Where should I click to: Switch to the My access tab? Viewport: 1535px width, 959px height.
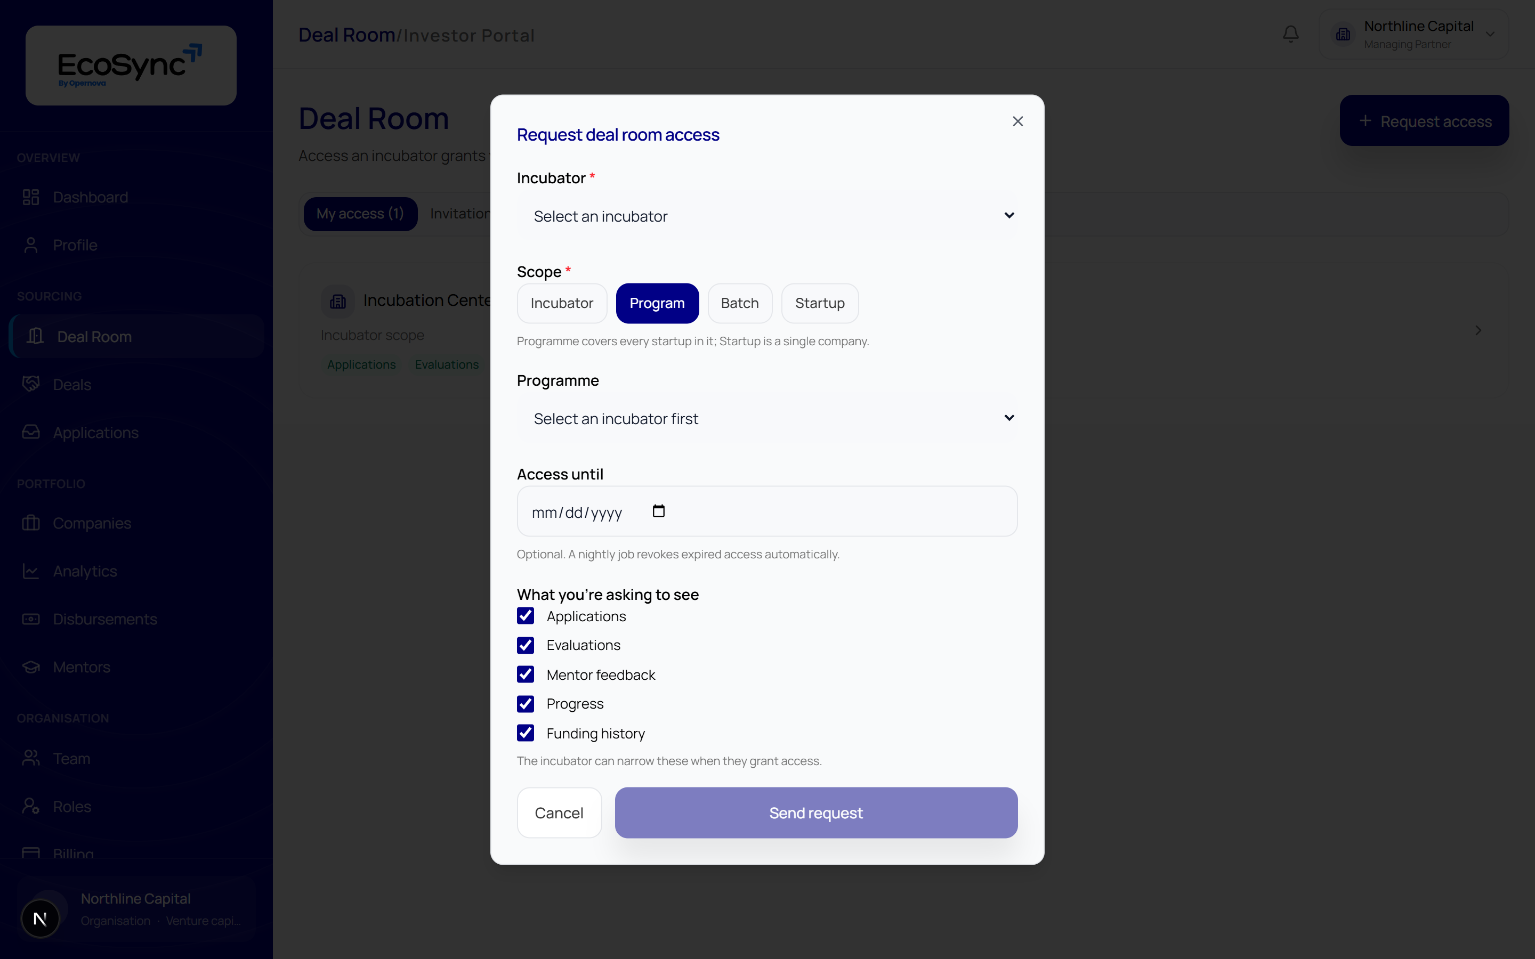click(x=360, y=214)
